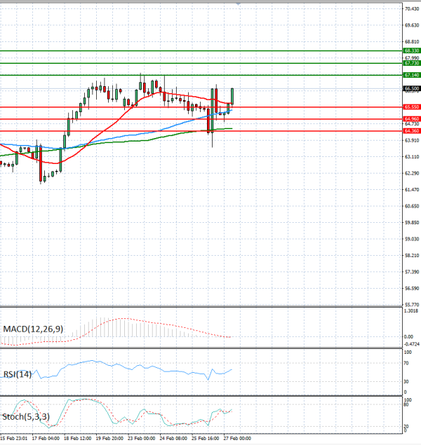The width and height of the screenshot is (421, 445).
Task: Click the chart shift triangle at top
Action: [x=240, y=4]
